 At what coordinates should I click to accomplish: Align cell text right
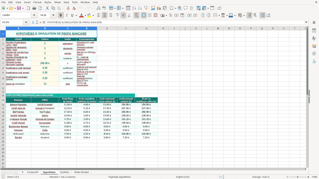pos(110,15)
